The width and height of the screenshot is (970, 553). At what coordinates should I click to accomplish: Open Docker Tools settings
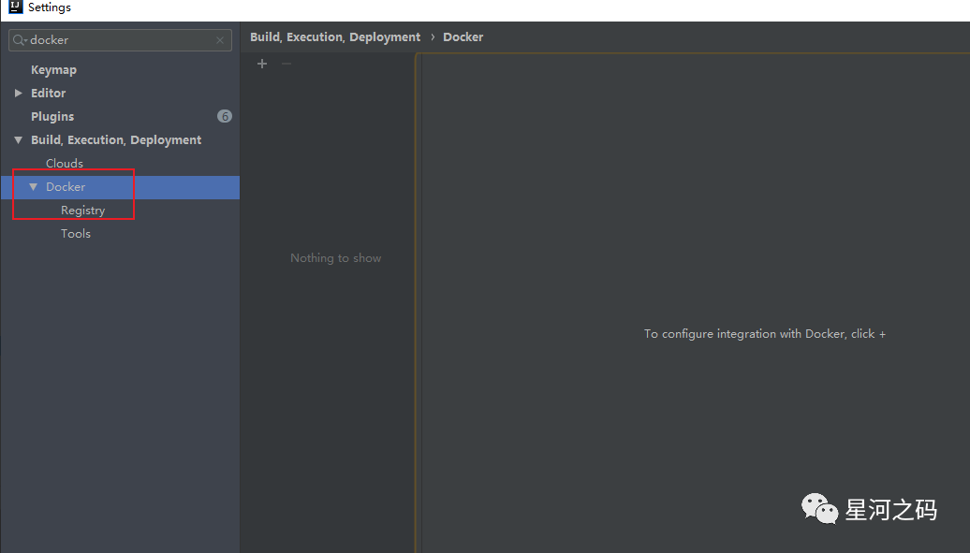coord(76,234)
